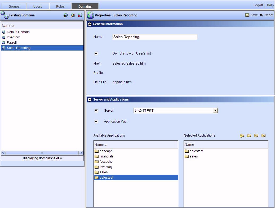Select sales in Selected Applications
Screen dimensions: 275x208
[226, 156]
